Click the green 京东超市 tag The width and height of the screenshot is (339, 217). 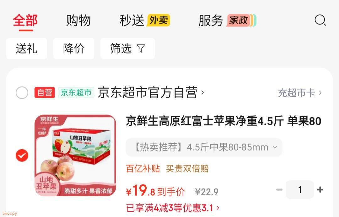[x=76, y=93]
